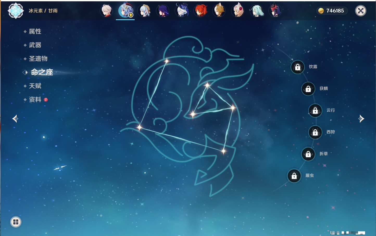Image resolution: width=376 pixels, height=236 pixels.
Task: Select Ganyu's highlighted avatar
Action: click(x=126, y=10)
